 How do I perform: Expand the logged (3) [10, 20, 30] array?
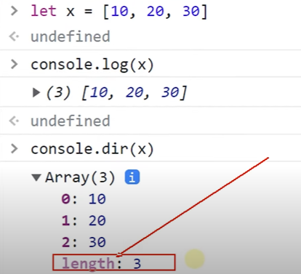pos(36,92)
